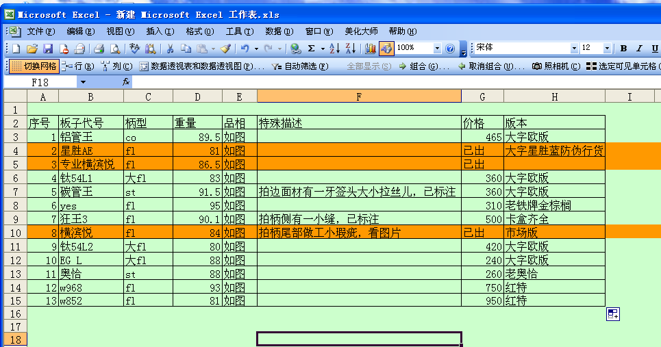Screen dimensions: 661x347
Task: Open the font size 12 dropdown
Action: tap(607, 49)
